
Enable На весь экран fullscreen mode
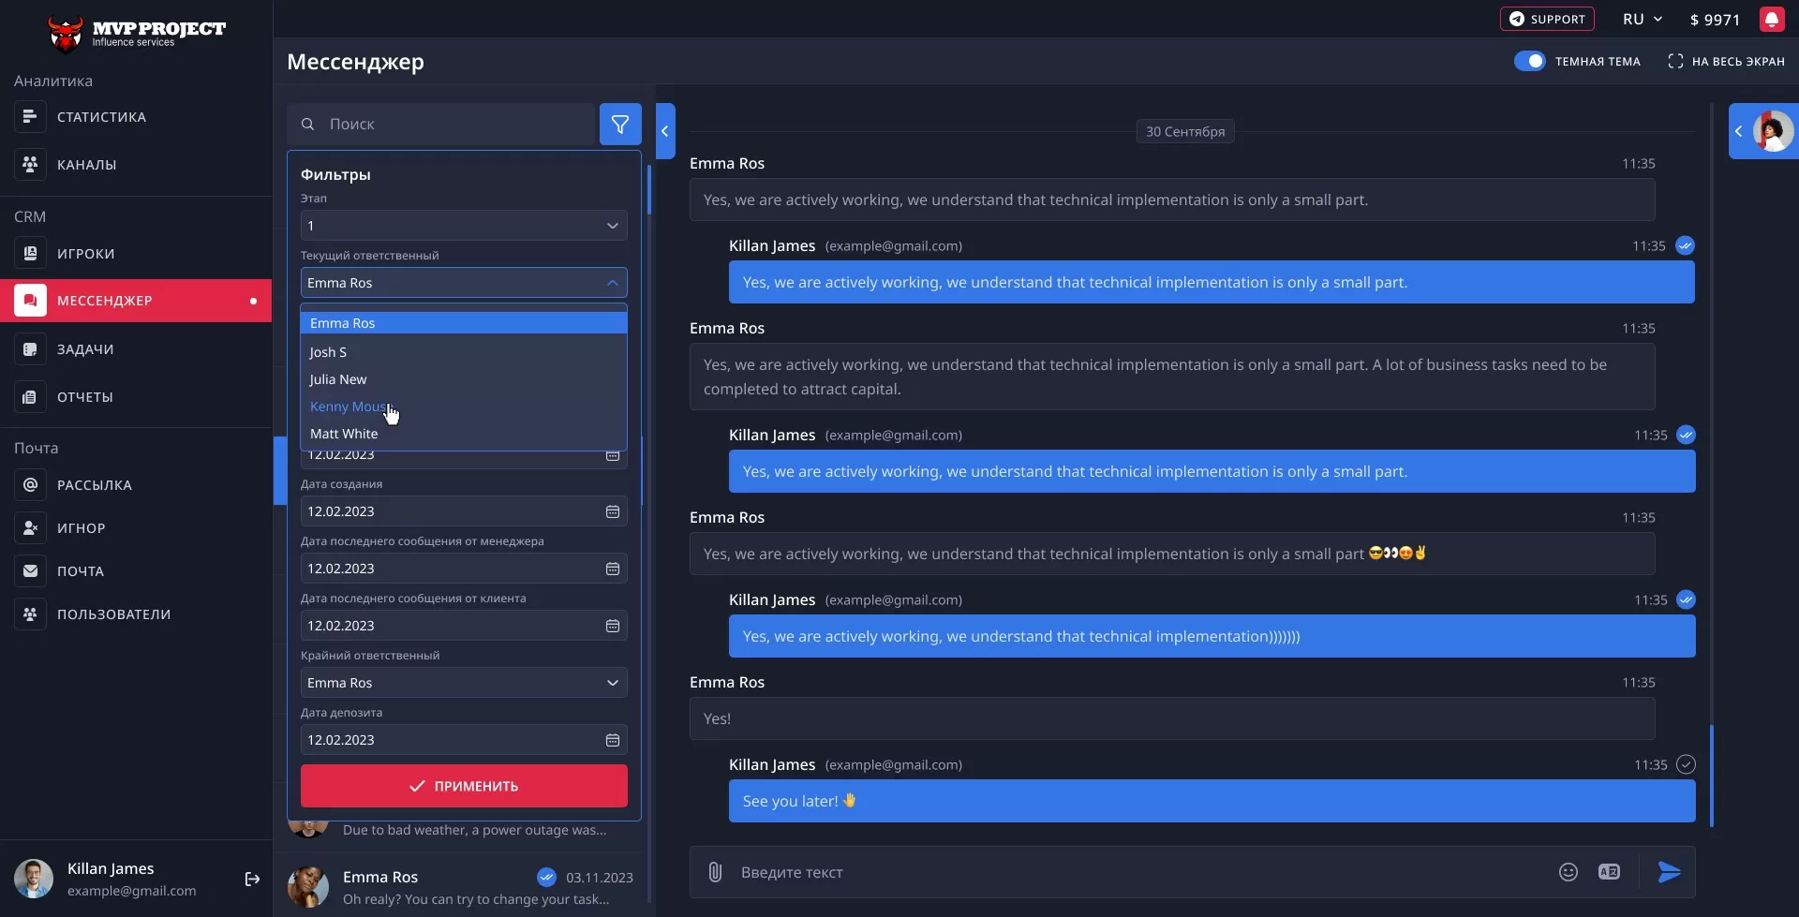tap(1726, 61)
